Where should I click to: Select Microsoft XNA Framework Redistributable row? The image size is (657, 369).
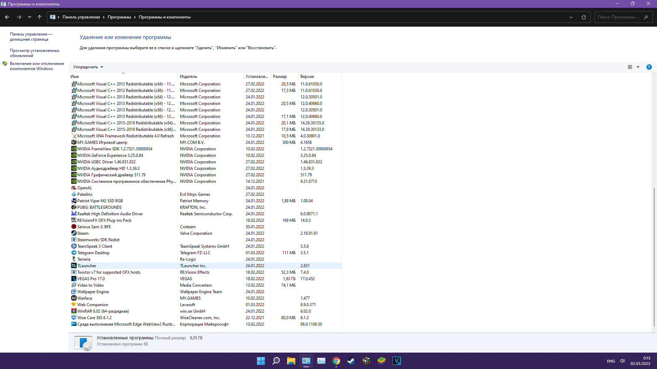click(206, 136)
